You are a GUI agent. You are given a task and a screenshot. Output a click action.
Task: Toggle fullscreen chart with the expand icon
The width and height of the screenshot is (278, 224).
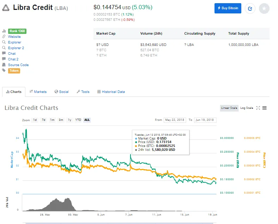(258, 108)
